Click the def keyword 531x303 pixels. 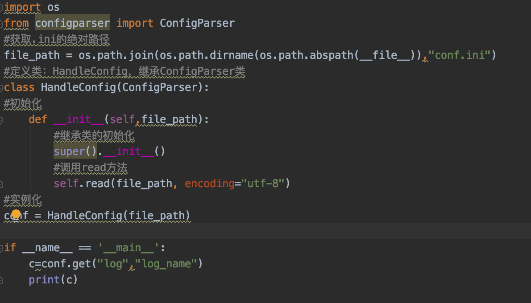[38, 119]
